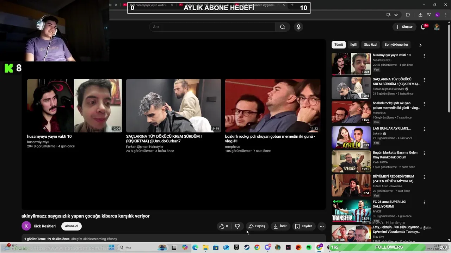The height and width of the screenshot is (253, 451).
Task: Open a new Chrome tab
Action: coord(292,5)
